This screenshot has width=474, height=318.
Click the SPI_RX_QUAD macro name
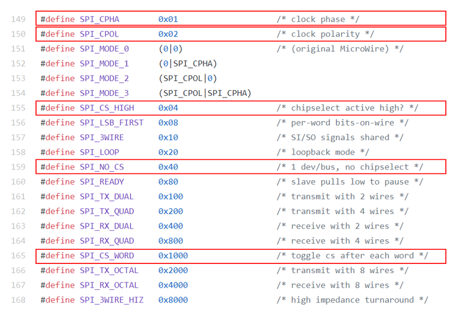pos(107,241)
